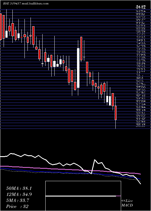The width and height of the screenshot is (151, 211).
Task: Click the white MACD line spike
Action: (x=95, y=160)
